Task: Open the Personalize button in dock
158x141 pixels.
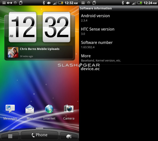Action: coord(69,136)
